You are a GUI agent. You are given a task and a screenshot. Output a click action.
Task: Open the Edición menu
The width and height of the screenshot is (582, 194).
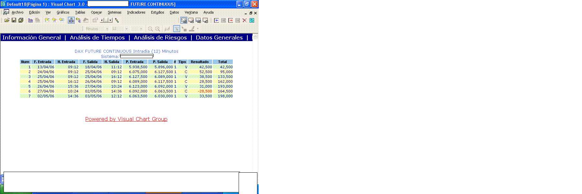35,12
